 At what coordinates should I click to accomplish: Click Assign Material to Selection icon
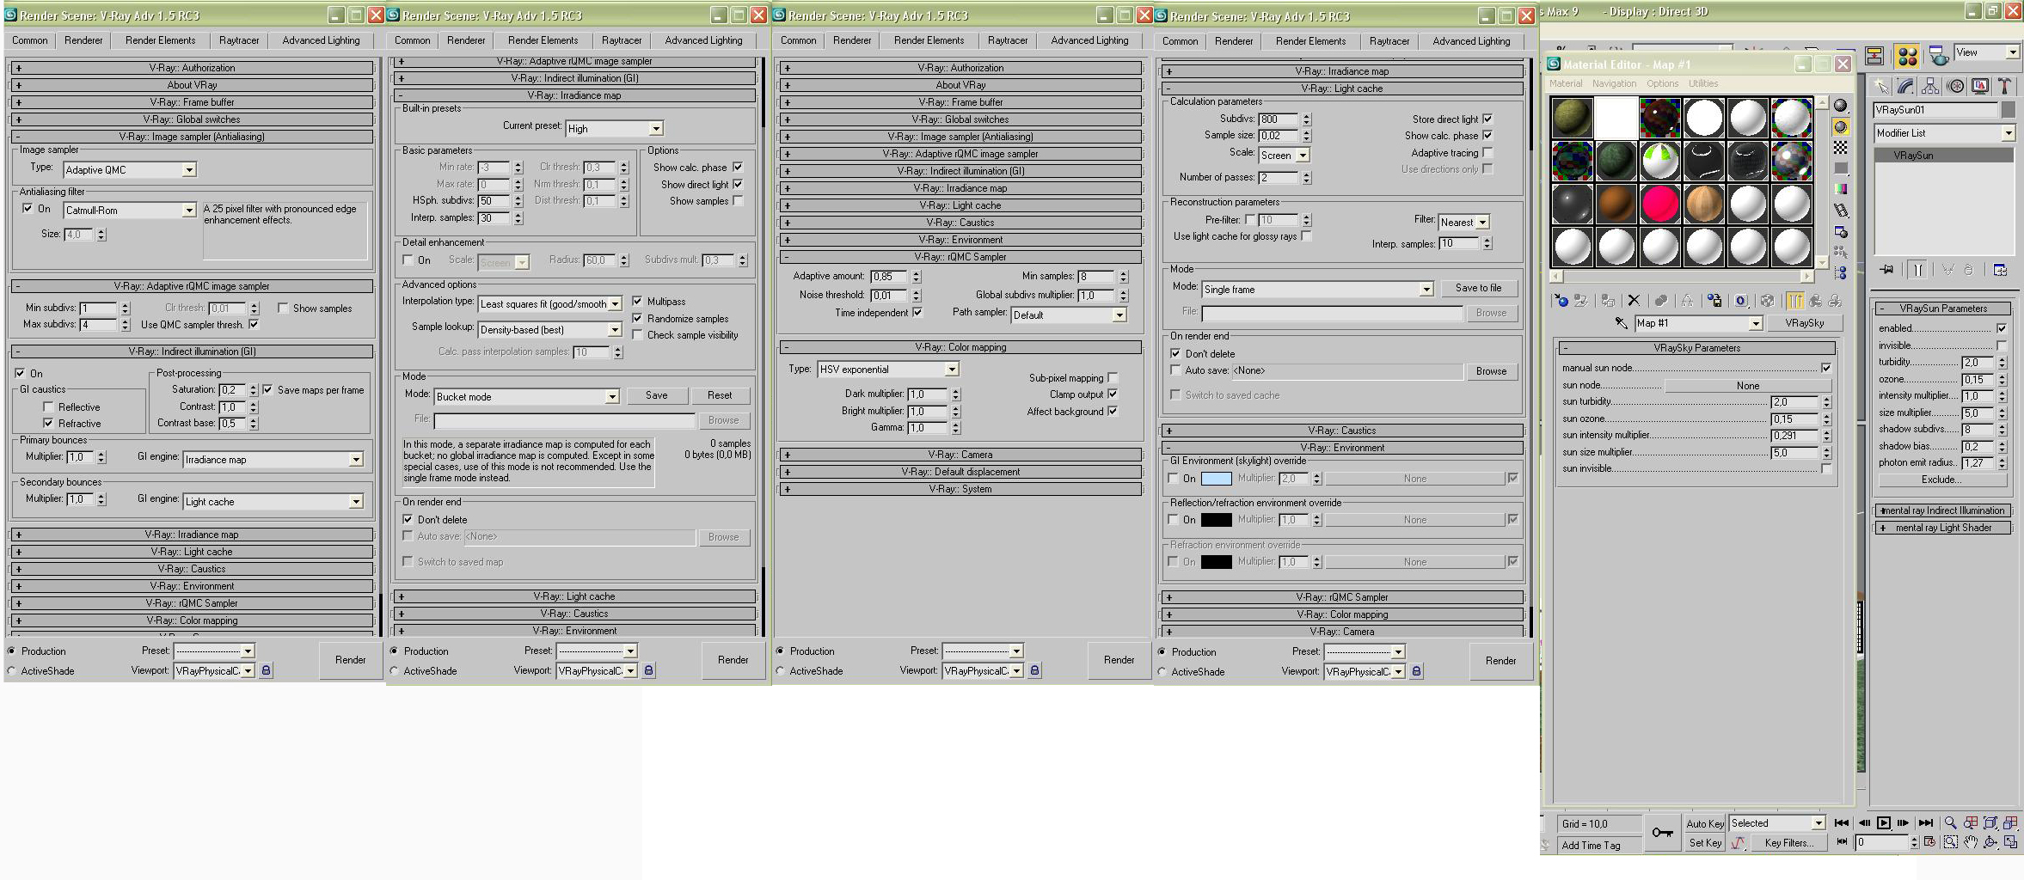(1607, 300)
